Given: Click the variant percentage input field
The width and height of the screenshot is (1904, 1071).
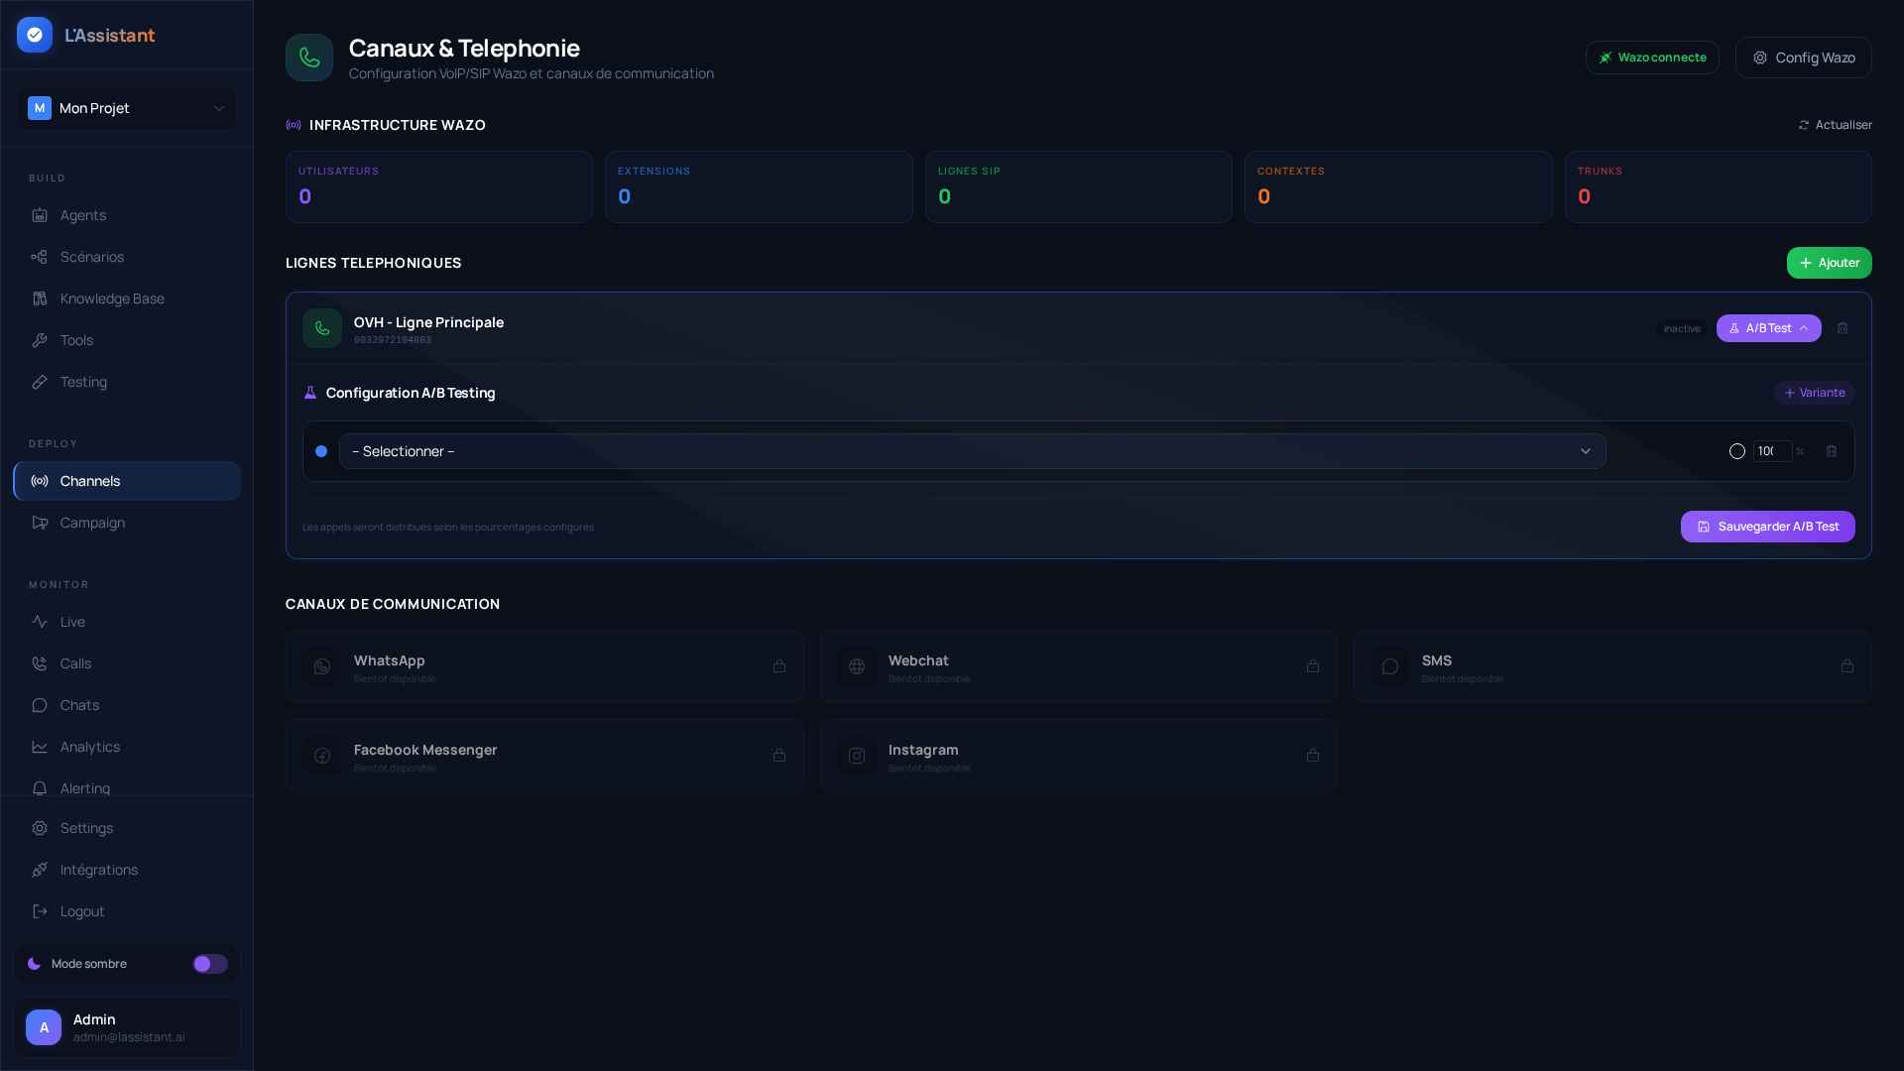Looking at the screenshot, I should tap(1770, 451).
